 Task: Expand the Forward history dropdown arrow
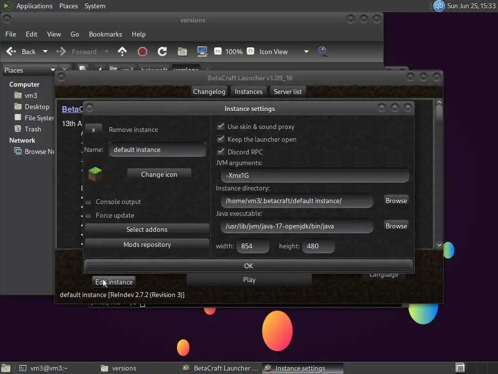click(107, 52)
